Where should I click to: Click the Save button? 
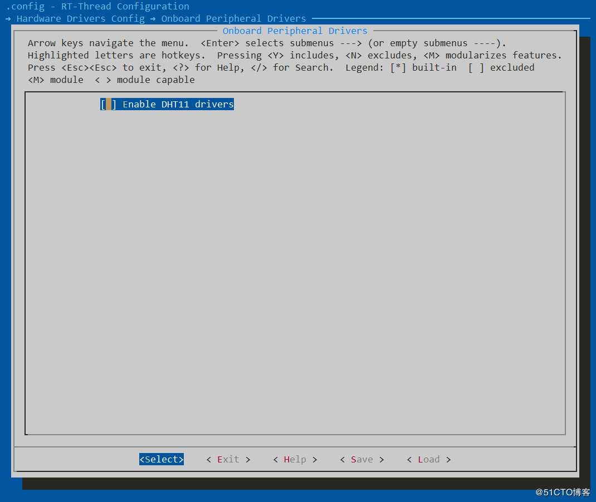tap(362, 459)
